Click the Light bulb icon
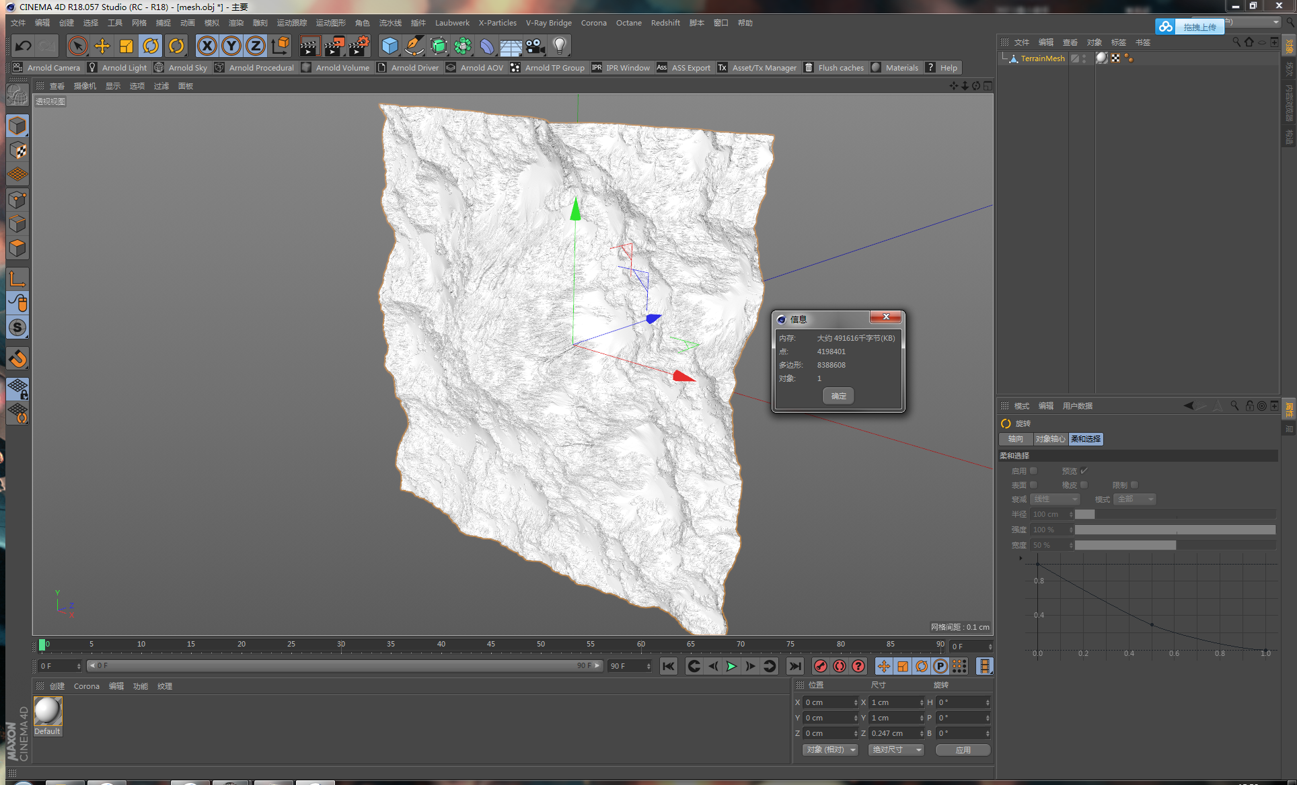 [x=559, y=46]
